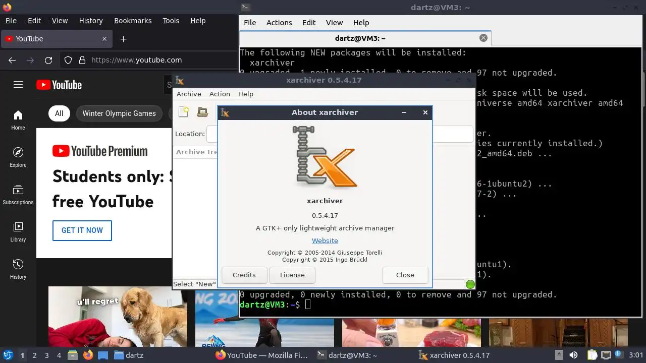Close the YouTube tab in Firefox
646x363 pixels.
(104, 39)
